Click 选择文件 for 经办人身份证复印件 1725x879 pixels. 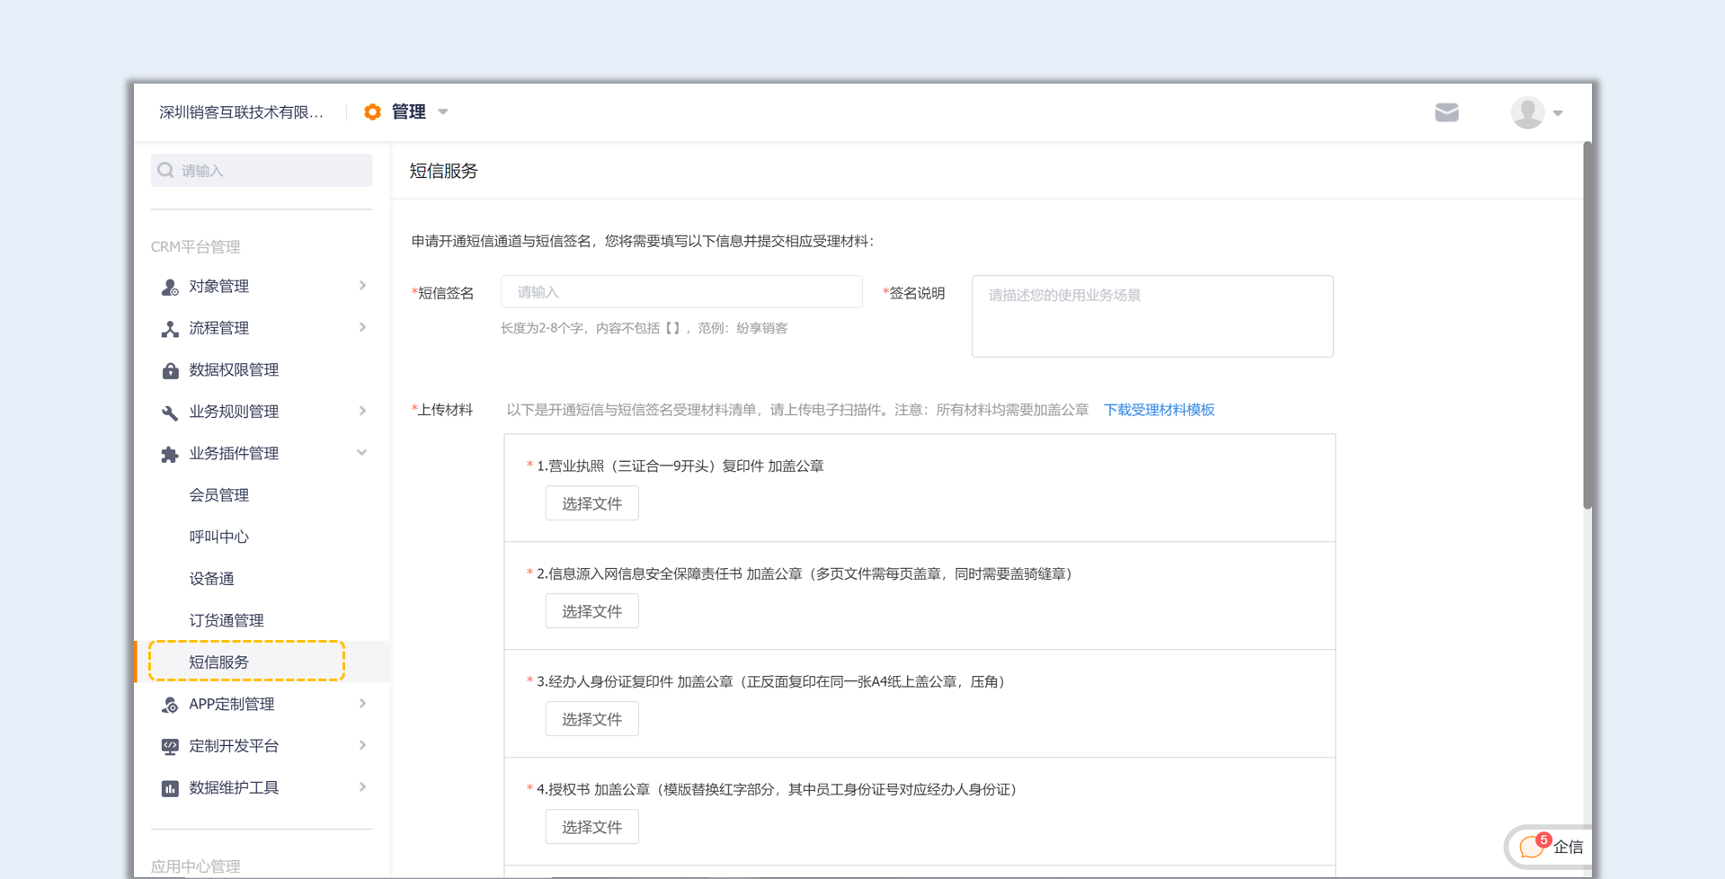(591, 719)
